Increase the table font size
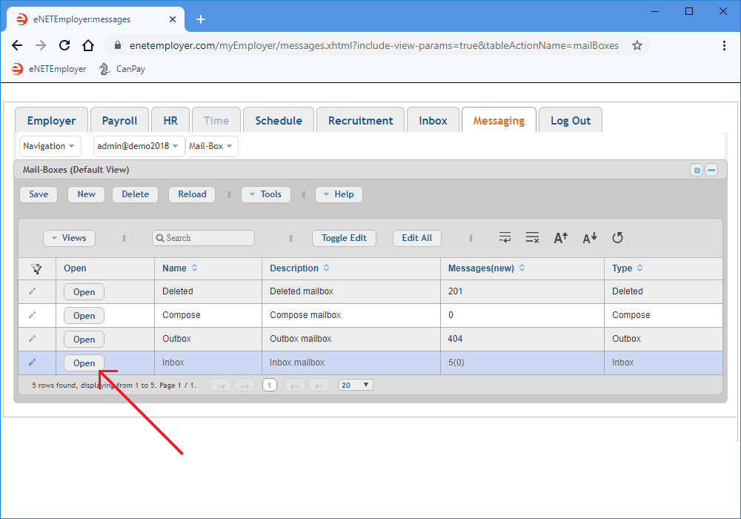741x519 pixels. (x=561, y=238)
